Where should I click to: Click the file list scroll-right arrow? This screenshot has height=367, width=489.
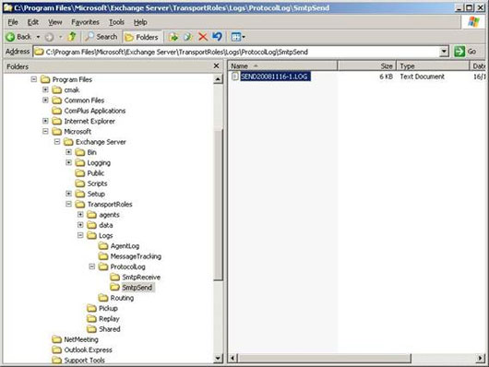tap(481, 359)
